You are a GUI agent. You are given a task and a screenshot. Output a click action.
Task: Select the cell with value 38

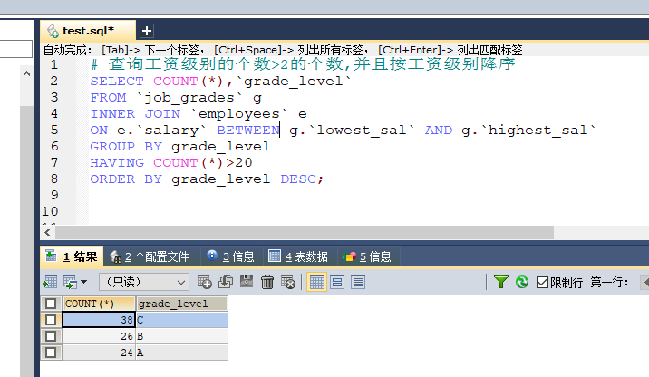pyautogui.click(x=99, y=320)
